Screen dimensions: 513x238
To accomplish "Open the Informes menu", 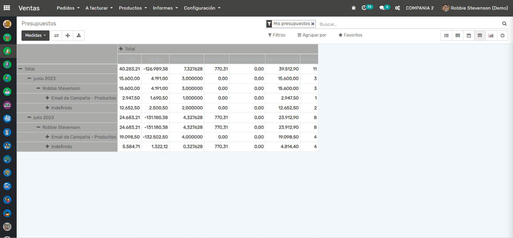I will point(165,8).
